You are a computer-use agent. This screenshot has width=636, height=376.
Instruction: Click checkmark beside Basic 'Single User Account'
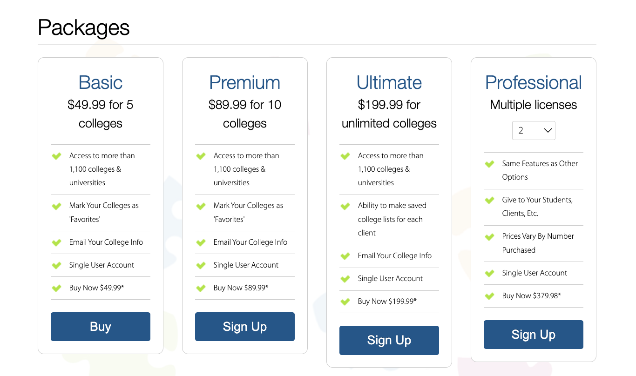pyautogui.click(x=57, y=265)
